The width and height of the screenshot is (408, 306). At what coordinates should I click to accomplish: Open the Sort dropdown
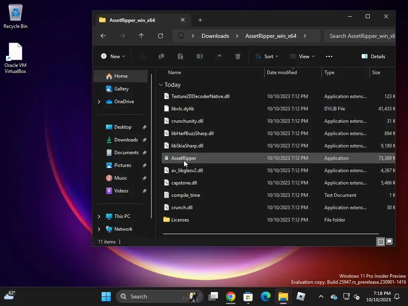click(x=267, y=56)
